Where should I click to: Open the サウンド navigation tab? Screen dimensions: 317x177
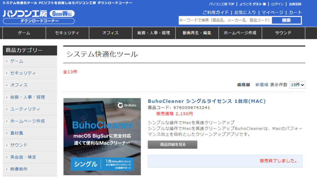coord(284,33)
